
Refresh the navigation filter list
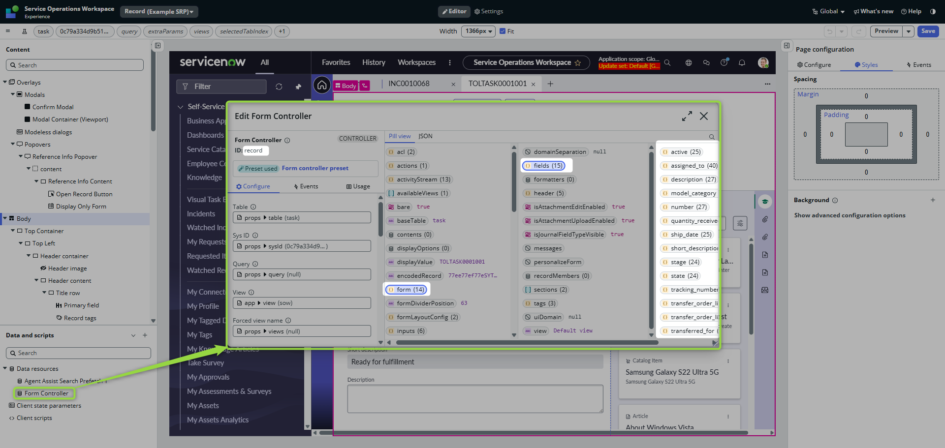(279, 87)
